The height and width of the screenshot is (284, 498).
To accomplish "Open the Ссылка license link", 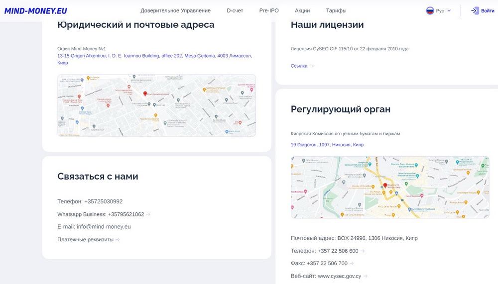I will 299,66.
